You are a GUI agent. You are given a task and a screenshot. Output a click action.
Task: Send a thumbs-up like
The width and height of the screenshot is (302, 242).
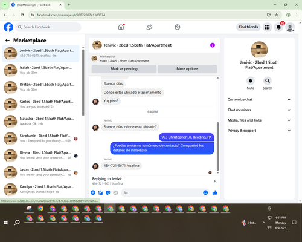point(215,192)
